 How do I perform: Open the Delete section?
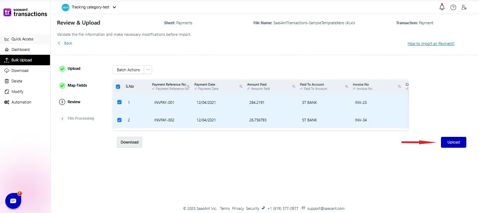coord(17,81)
